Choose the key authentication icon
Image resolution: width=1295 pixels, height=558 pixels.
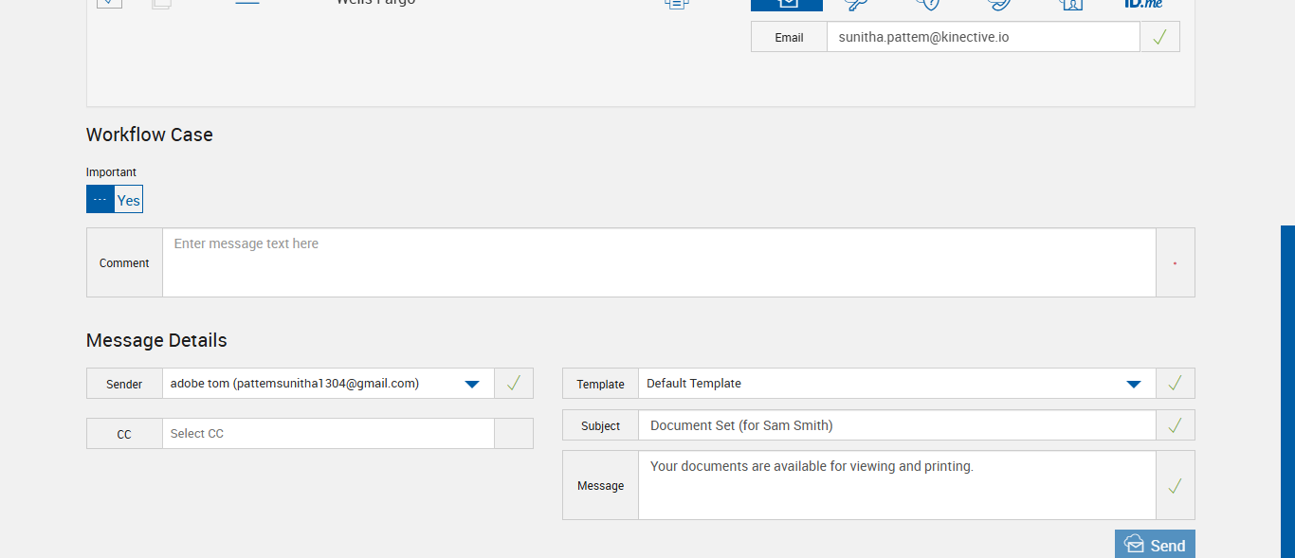click(x=857, y=4)
